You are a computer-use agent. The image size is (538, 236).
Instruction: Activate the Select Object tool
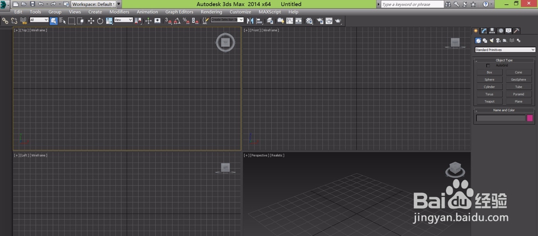[53, 21]
